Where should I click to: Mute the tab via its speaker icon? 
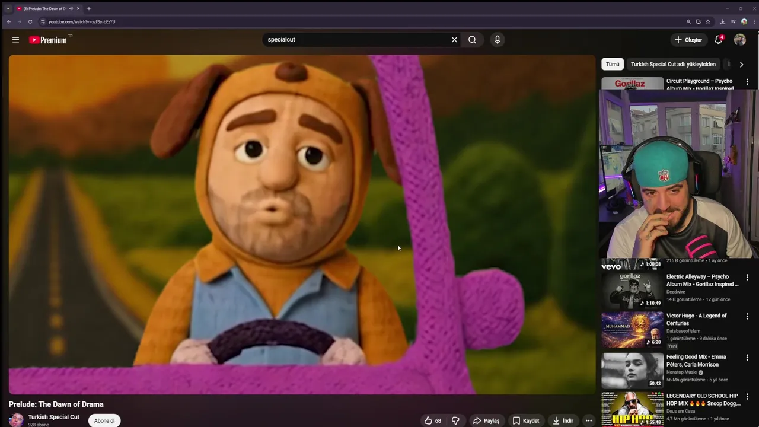pyautogui.click(x=71, y=9)
